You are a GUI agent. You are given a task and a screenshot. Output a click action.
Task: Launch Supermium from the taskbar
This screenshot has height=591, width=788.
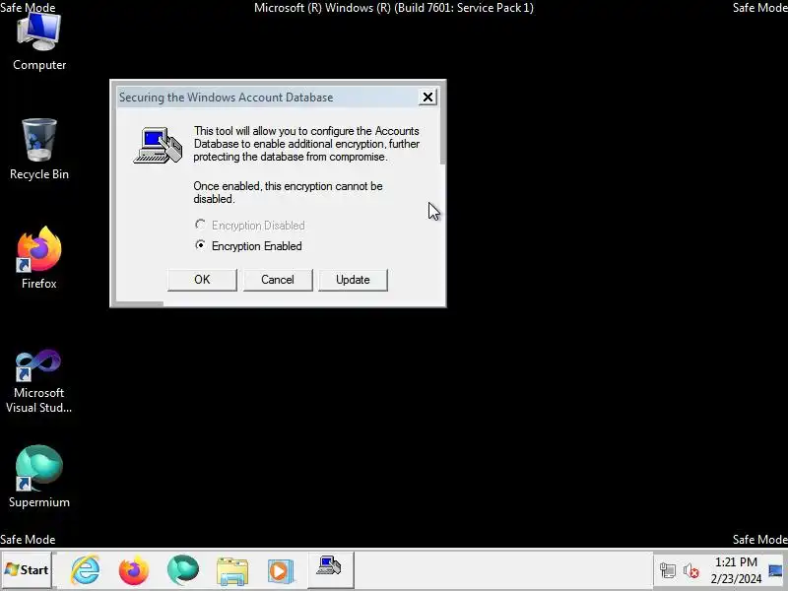(x=183, y=570)
